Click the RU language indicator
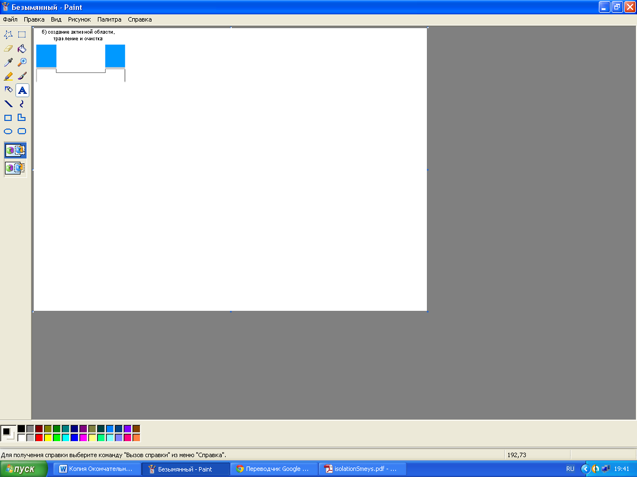Image resolution: width=637 pixels, height=477 pixels. pyautogui.click(x=570, y=469)
